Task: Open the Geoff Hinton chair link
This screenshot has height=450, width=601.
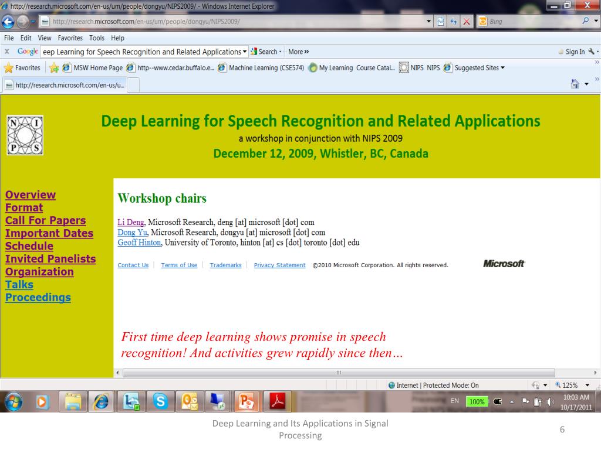Action: coord(139,243)
